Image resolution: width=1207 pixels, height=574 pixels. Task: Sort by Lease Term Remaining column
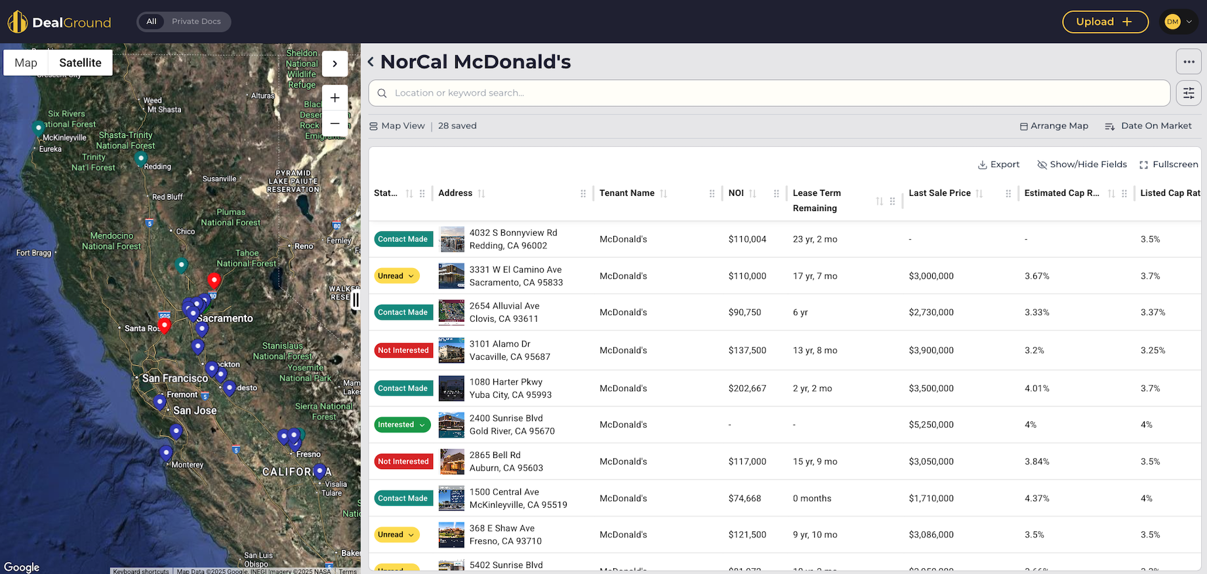click(880, 201)
